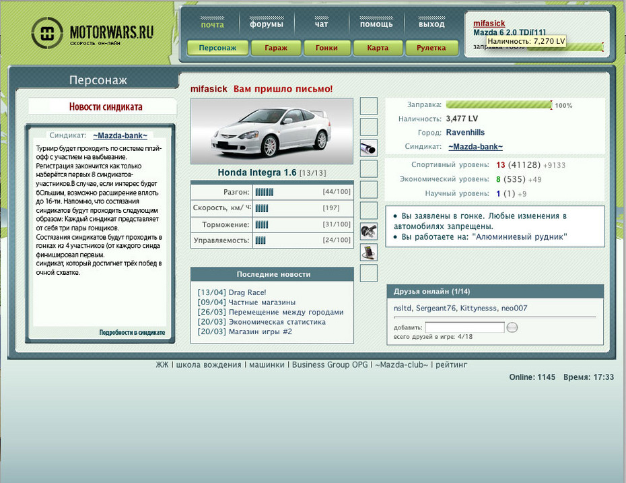Click the Заправка fuel progress bar

coord(499,104)
